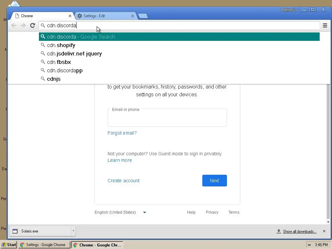
Task: Click the Learn more link
Action: coord(120,160)
